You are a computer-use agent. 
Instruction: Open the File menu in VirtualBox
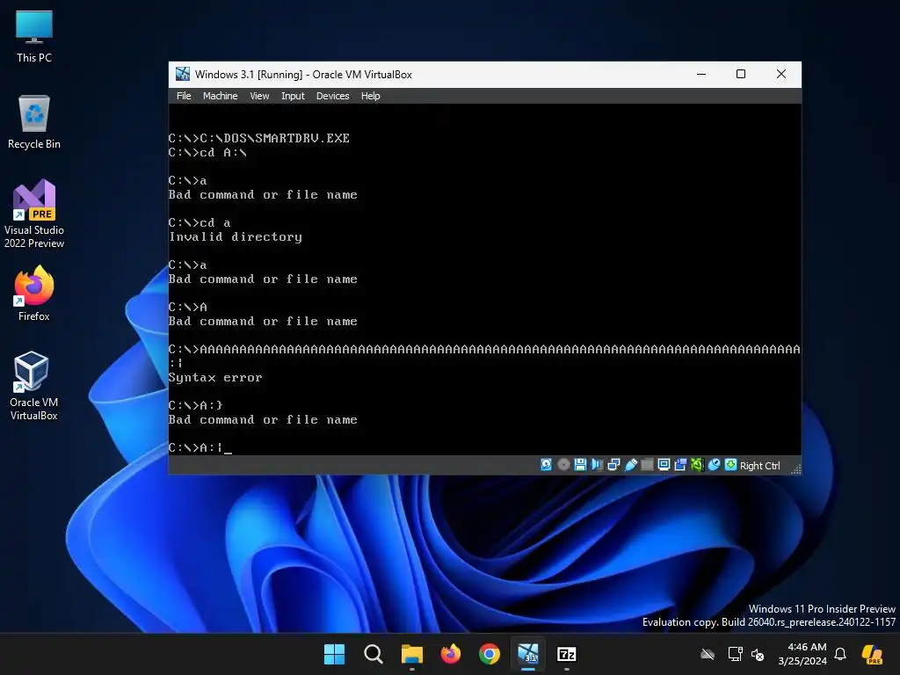pyautogui.click(x=184, y=96)
